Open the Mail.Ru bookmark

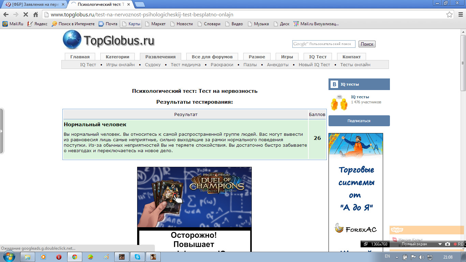13,24
